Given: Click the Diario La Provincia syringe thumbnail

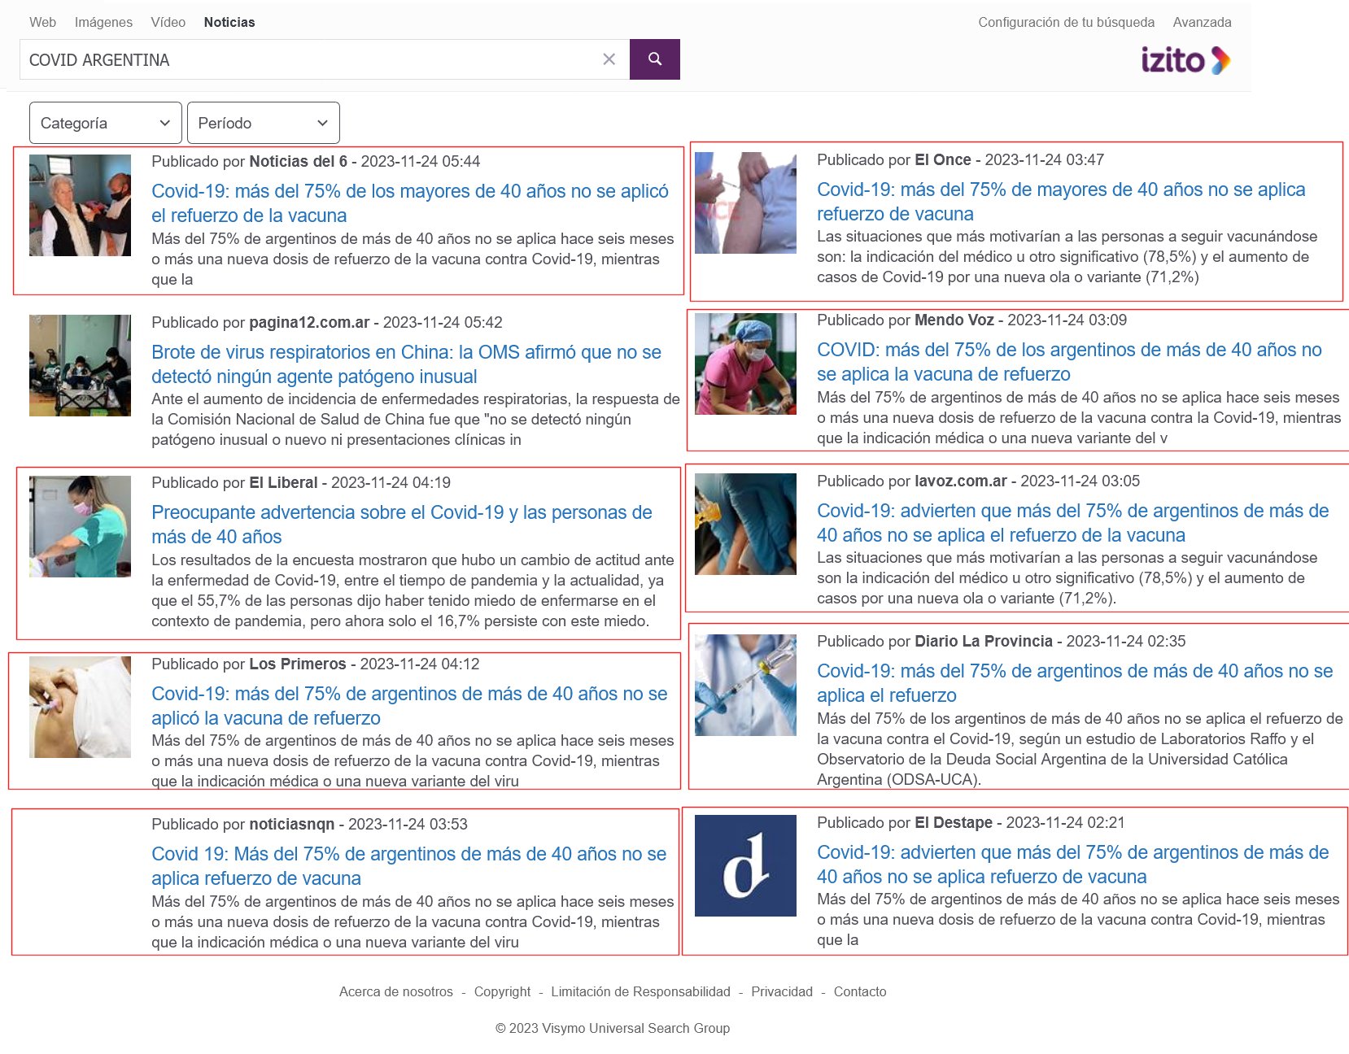Looking at the screenshot, I should (x=745, y=685).
